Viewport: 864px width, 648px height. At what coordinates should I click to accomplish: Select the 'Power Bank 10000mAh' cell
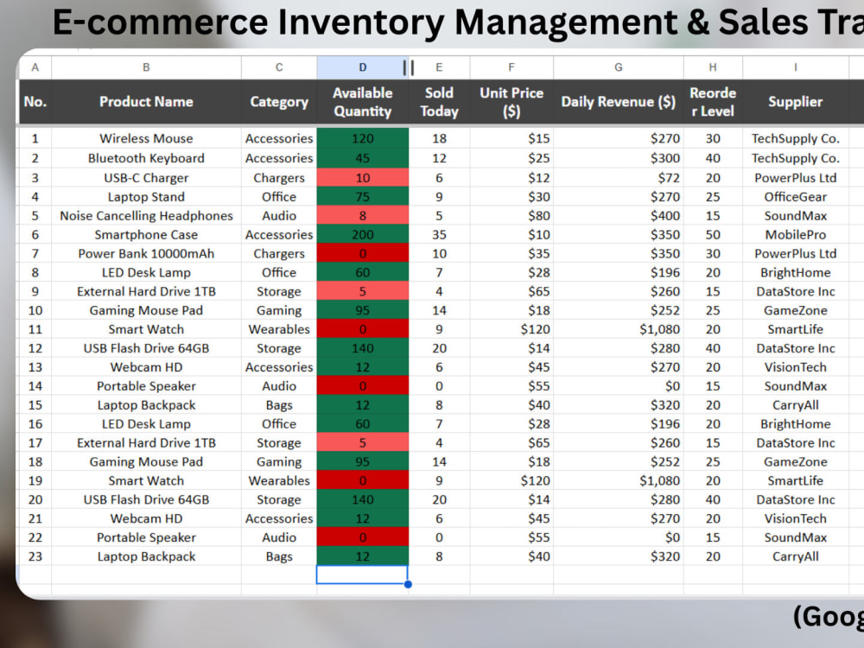[146, 253]
